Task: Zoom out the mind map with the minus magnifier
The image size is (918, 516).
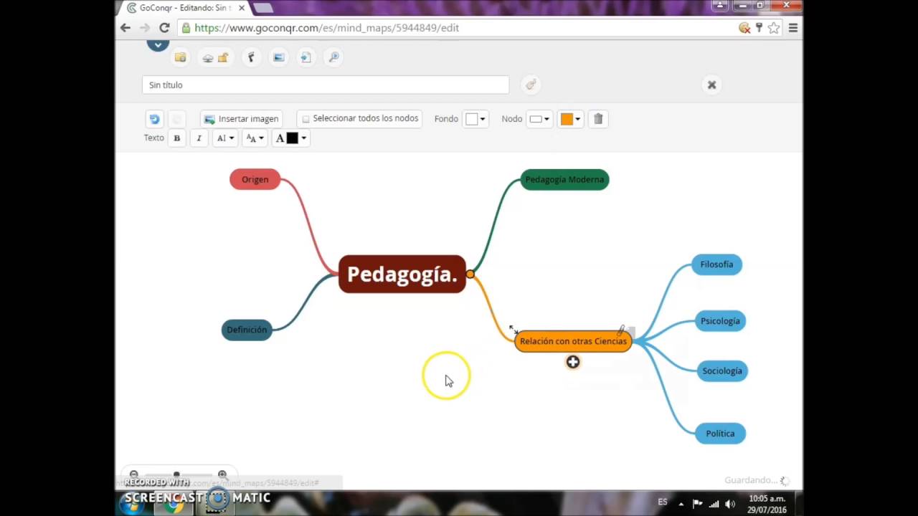Action: [133, 474]
